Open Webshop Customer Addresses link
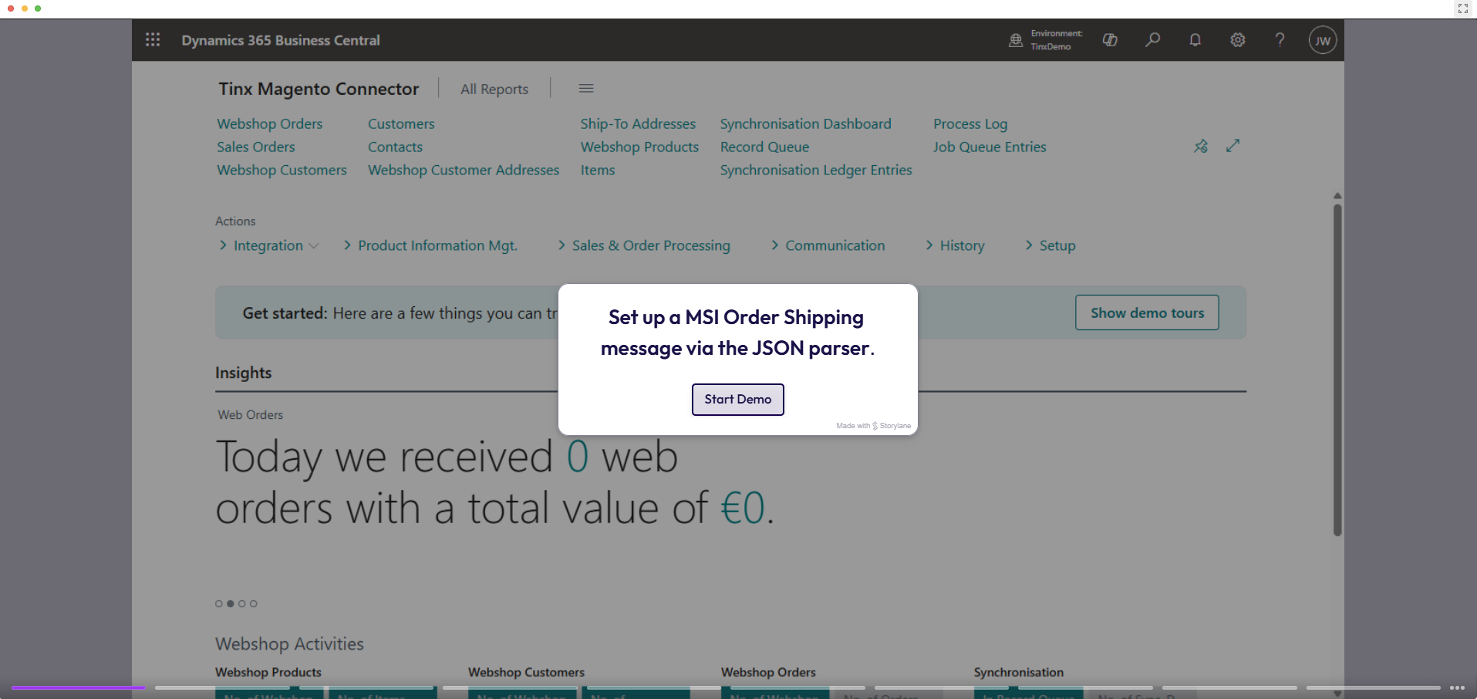Viewport: 1477px width, 699px height. click(464, 170)
